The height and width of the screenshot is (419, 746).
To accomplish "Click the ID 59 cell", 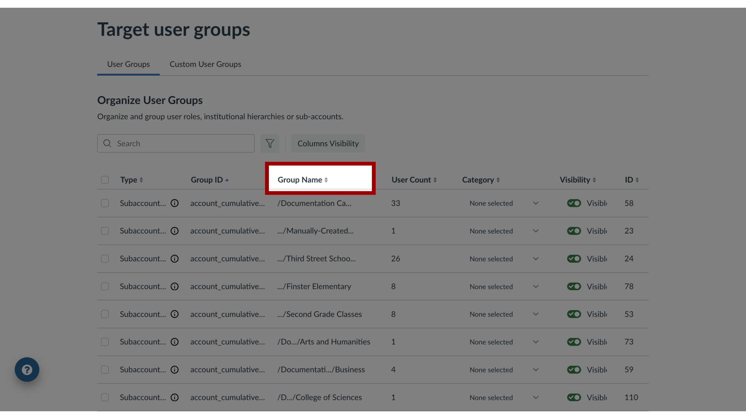I will [629, 370].
